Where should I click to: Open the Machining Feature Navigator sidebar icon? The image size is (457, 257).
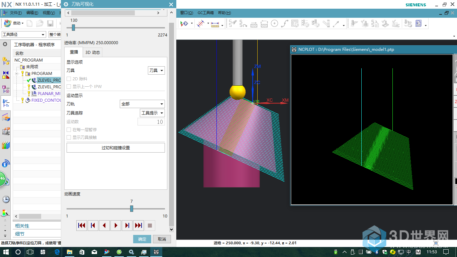click(6, 117)
